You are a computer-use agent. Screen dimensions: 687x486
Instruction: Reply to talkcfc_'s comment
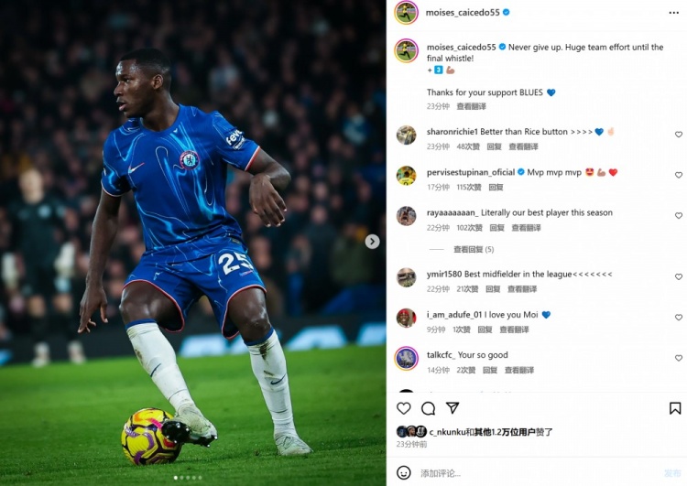490,371
